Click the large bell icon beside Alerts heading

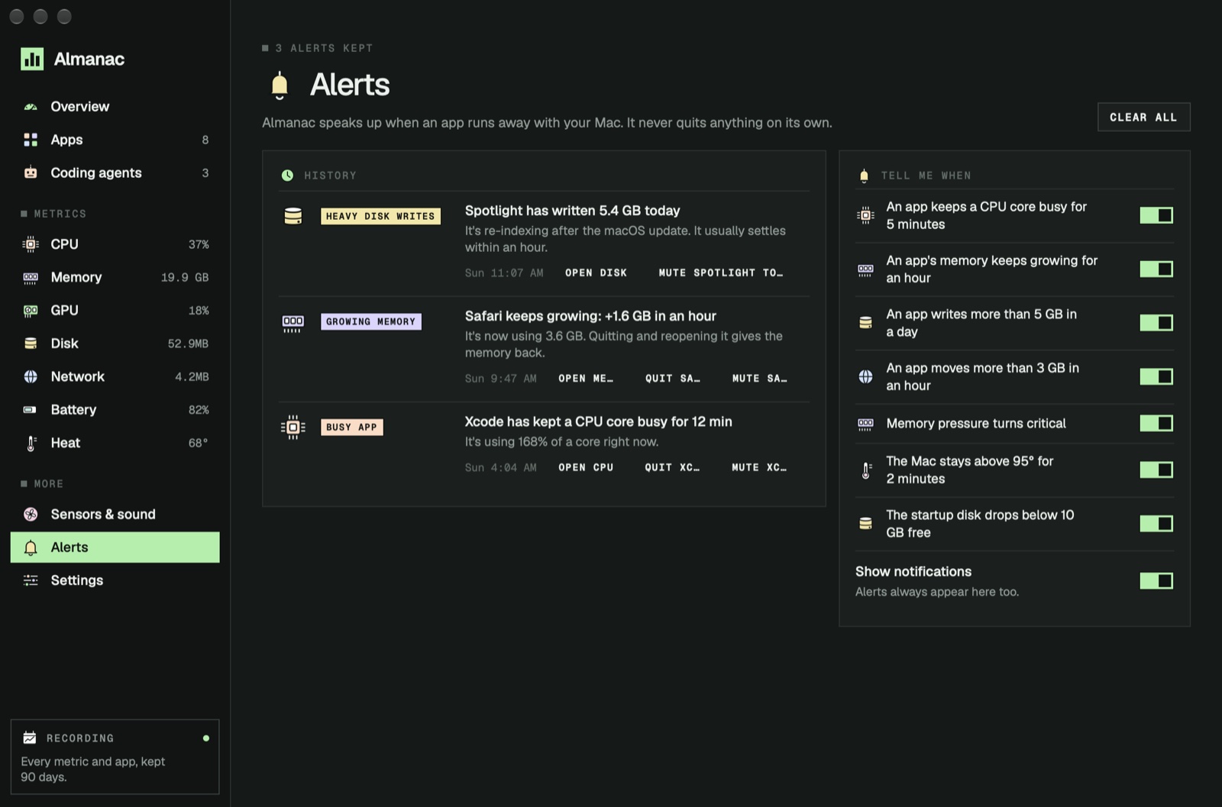coord(280,85)
